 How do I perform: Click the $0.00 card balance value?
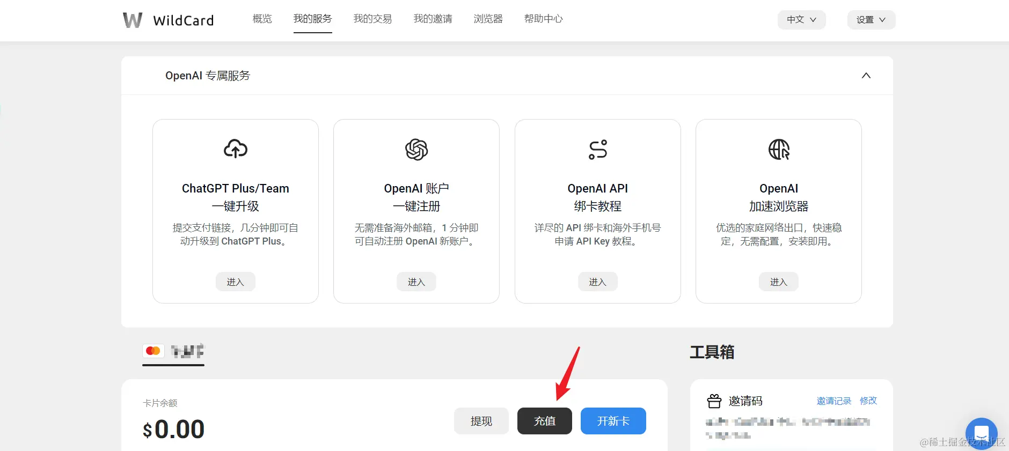(174, 429)
